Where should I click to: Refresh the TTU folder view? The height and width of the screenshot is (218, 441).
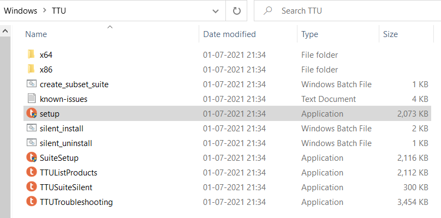coord(236,11)
